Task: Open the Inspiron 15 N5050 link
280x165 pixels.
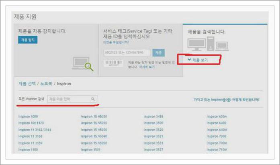Action: coord(94,143)
